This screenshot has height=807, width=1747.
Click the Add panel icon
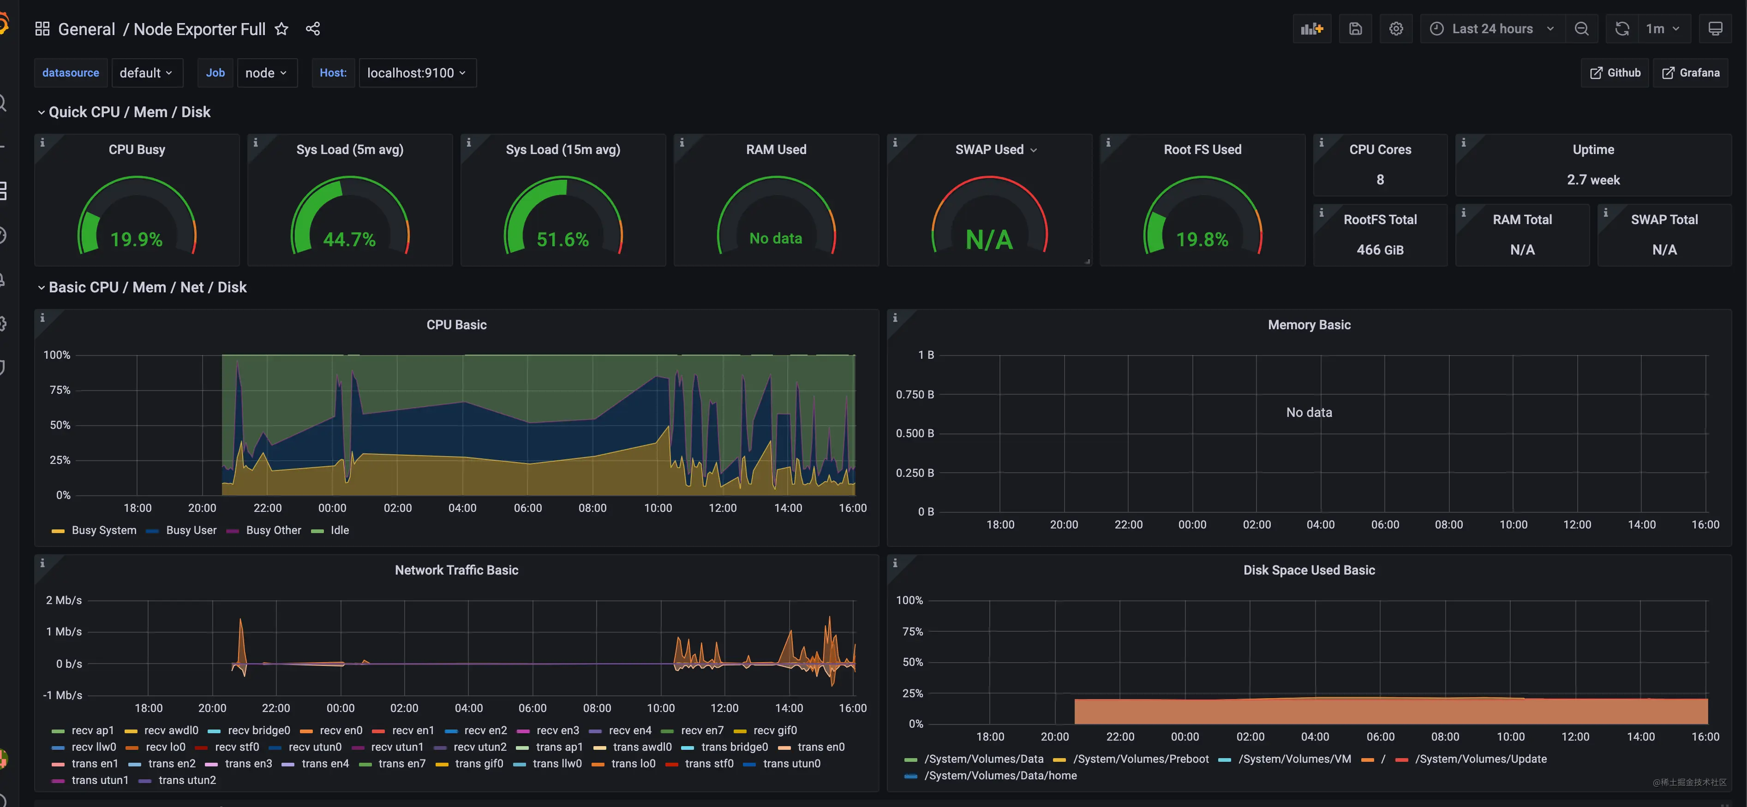tap(1311, 29)
